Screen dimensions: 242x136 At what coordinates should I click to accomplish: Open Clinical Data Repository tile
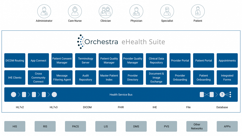[x=156, y=60]
